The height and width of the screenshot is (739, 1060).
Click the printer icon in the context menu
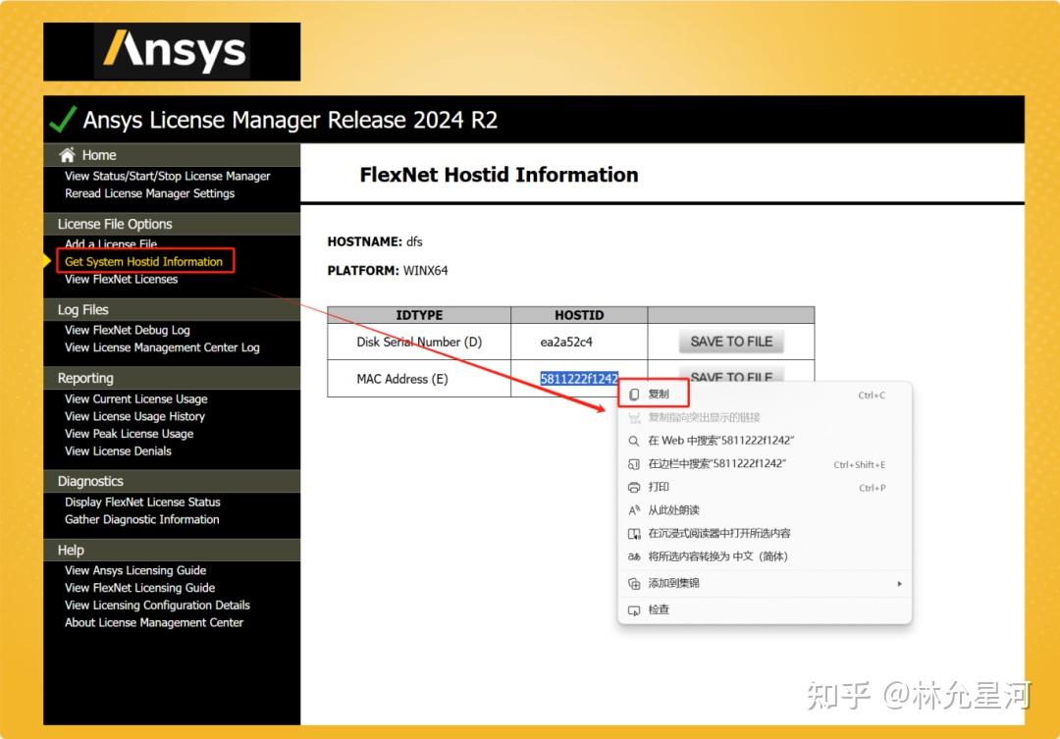[636, 487]
